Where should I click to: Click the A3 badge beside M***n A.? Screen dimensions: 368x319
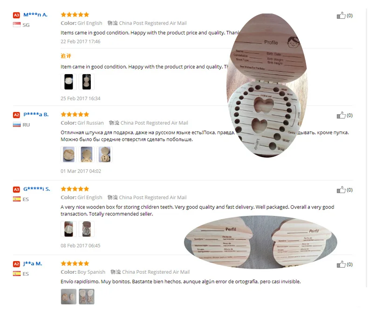(16, 15)
